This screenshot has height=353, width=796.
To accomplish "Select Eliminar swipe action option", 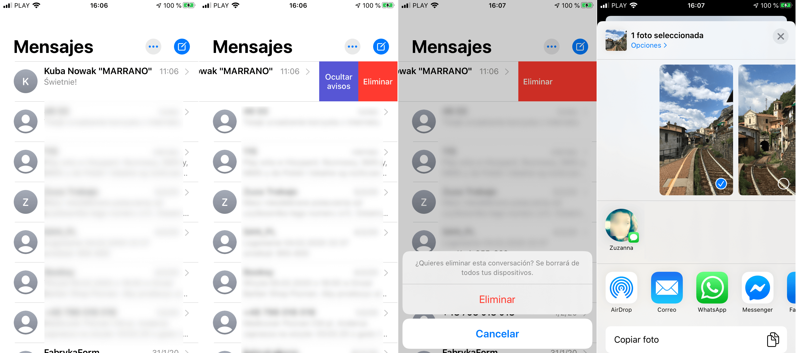I will pyautogui.click(x=378, y=81).
